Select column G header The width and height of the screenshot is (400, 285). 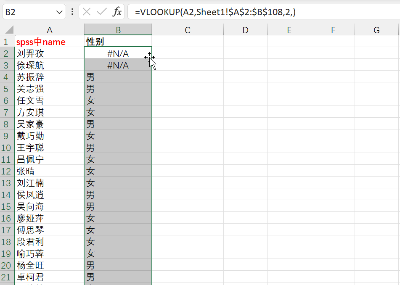[x=376, y=30]
